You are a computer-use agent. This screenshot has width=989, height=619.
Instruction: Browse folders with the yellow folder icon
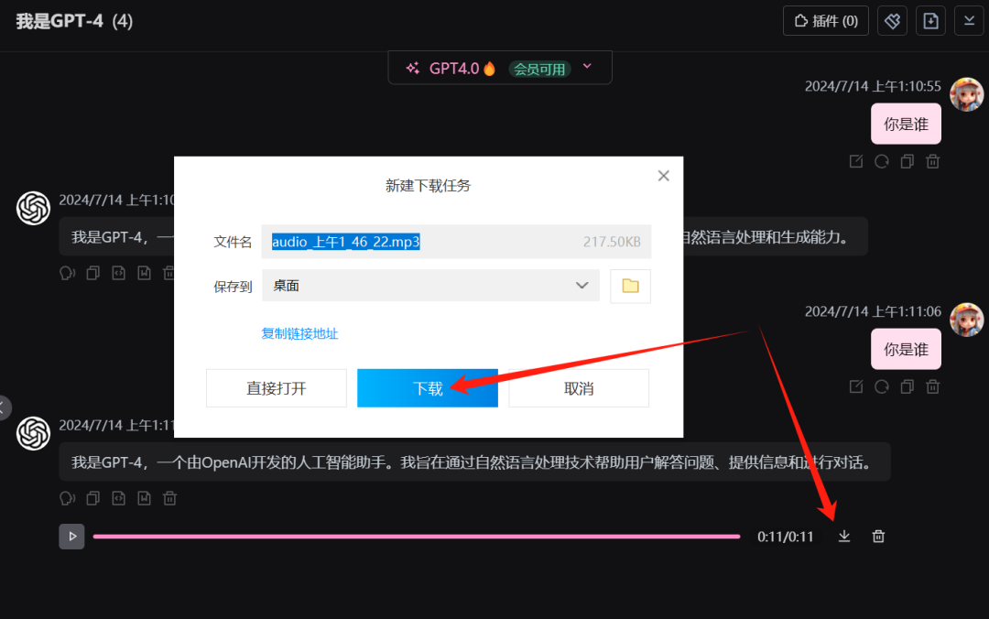click(630, 286)
